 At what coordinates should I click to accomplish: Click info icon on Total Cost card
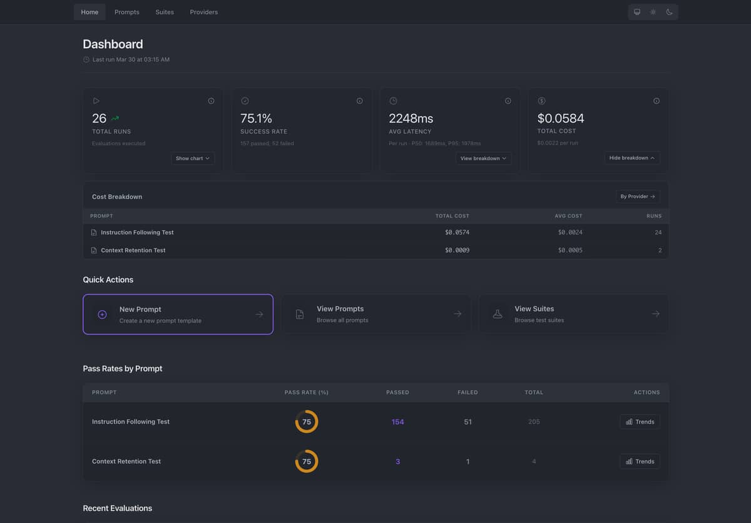pyautogui.click(x=656, y=101)
